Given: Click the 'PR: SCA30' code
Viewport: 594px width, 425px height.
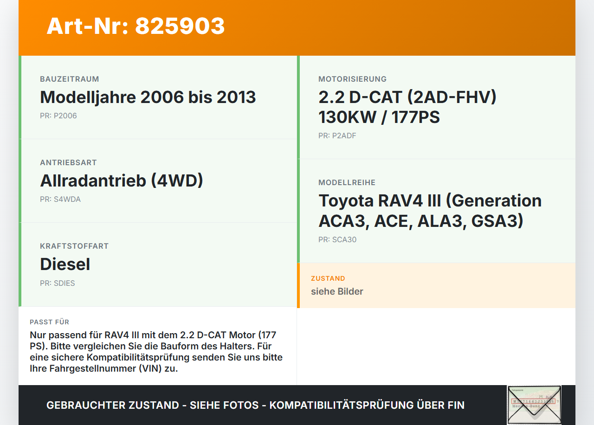Looking at the screenshot, I should [x=337, y=239].
